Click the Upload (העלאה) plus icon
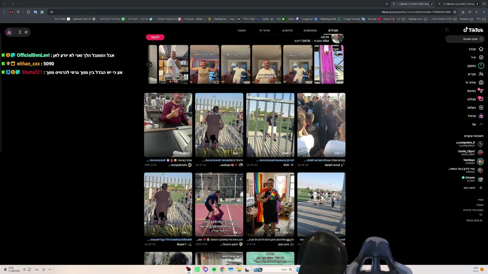 pos(481,108)
